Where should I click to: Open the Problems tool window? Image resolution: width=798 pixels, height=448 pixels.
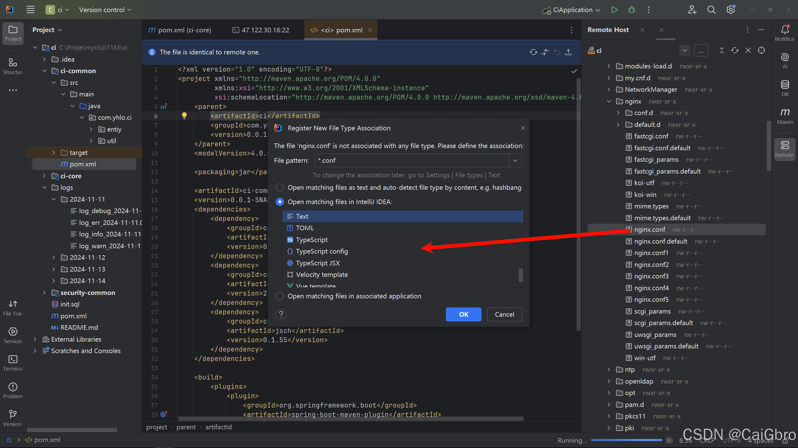point(13,390)
